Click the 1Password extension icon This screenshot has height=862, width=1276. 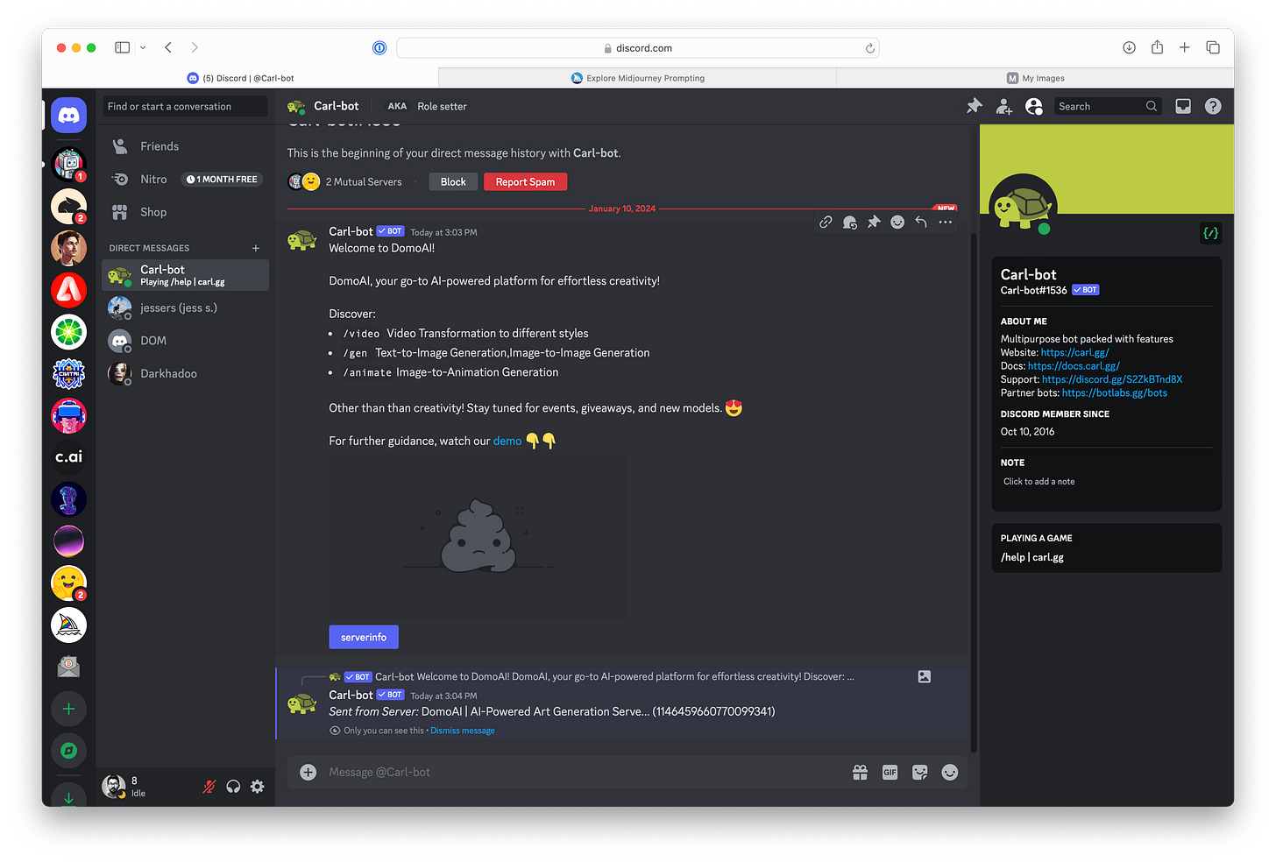pos(379,48)
